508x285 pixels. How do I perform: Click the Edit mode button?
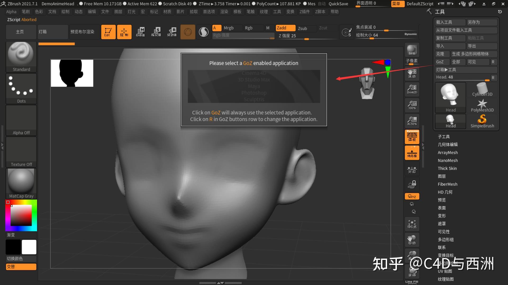point(108,32)
